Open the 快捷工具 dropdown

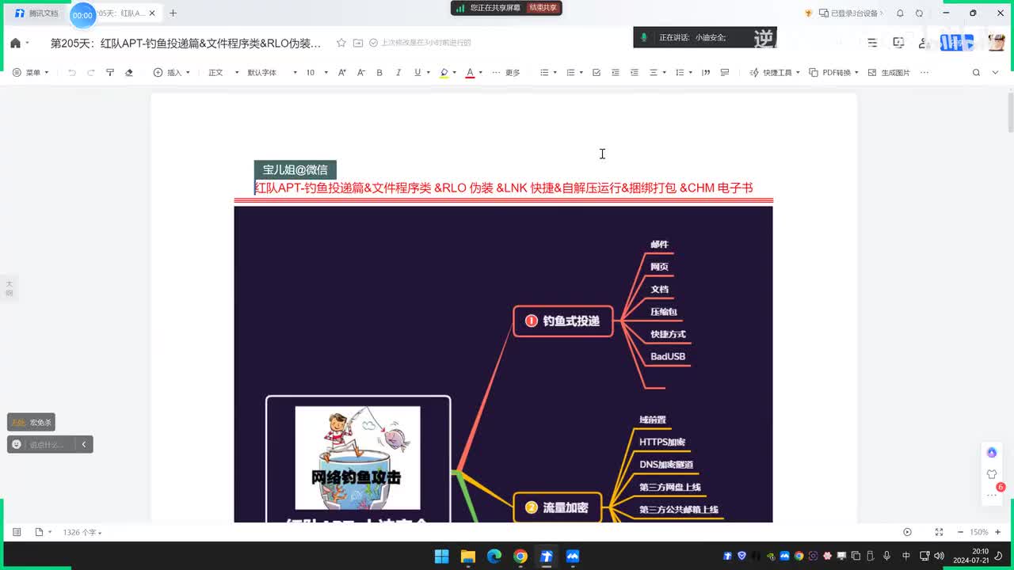[775, 72]
